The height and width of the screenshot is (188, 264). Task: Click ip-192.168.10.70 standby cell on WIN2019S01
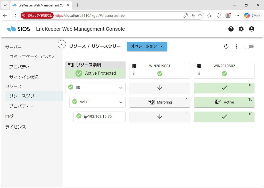point(160,116)
